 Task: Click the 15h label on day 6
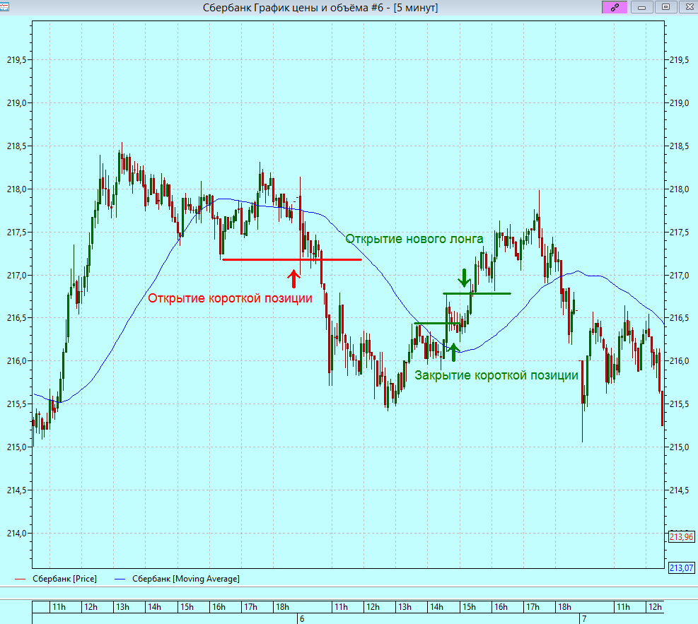pos(469,607)
